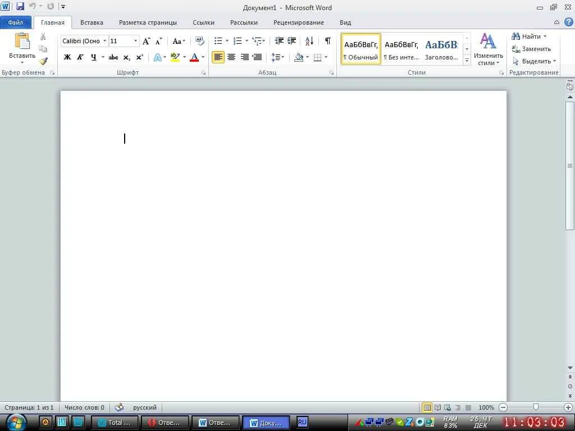Click Заменить (Replace) button
Screen dimensions: 575x431
coord(531,49)
